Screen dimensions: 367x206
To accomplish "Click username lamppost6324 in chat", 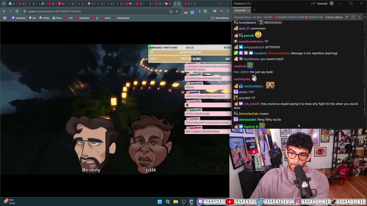I will click(254, 47).
